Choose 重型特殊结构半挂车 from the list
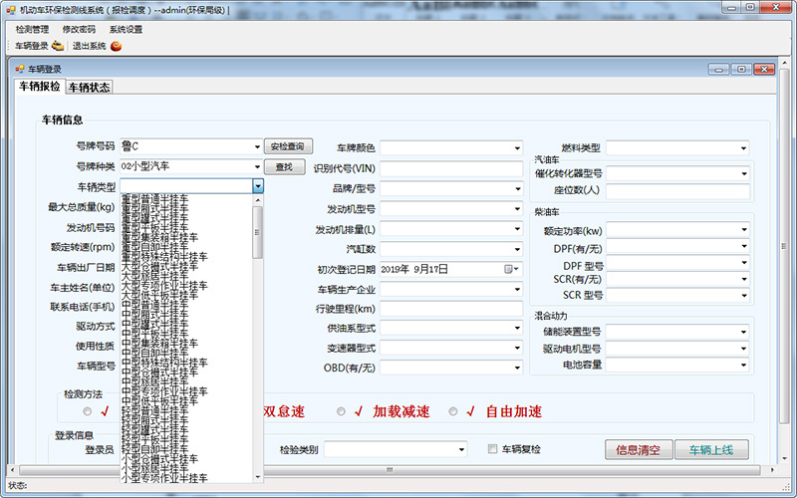Screen dimensions: 797x498 pos(164,257)
